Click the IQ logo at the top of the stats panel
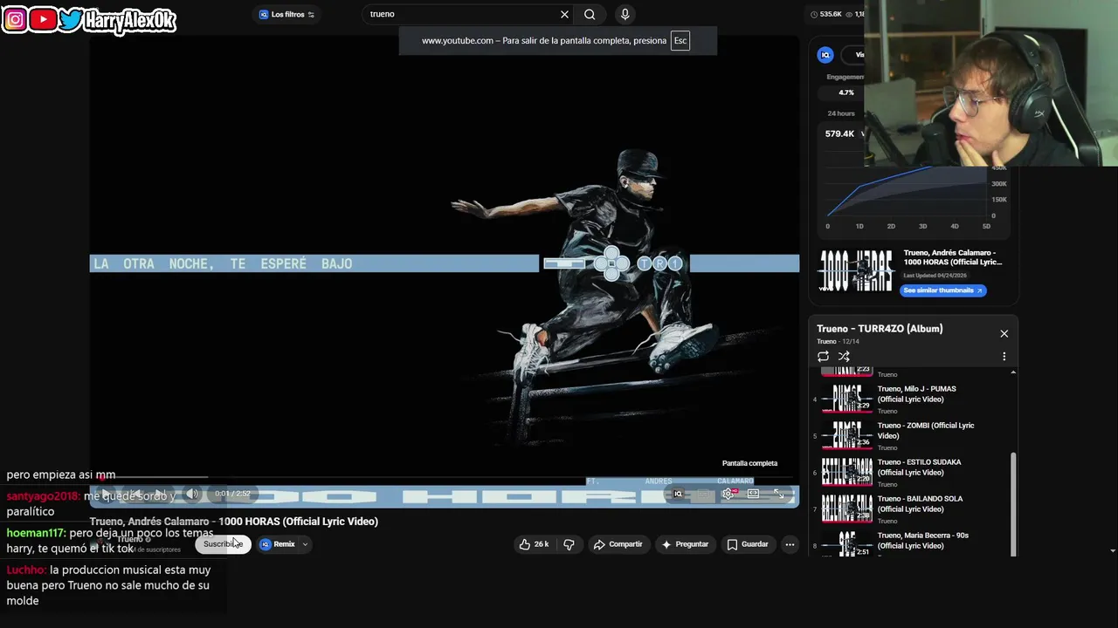Screen dimensions: 1118x628 pos(825,55)
